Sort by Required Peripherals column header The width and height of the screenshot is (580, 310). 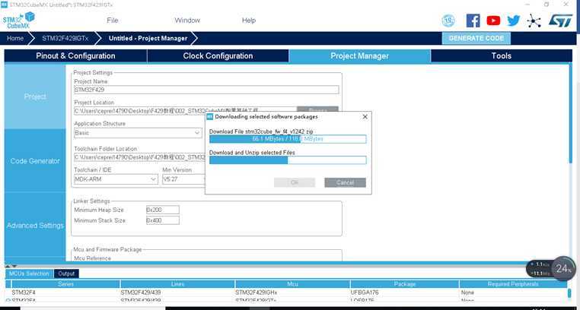pos(513,284)
